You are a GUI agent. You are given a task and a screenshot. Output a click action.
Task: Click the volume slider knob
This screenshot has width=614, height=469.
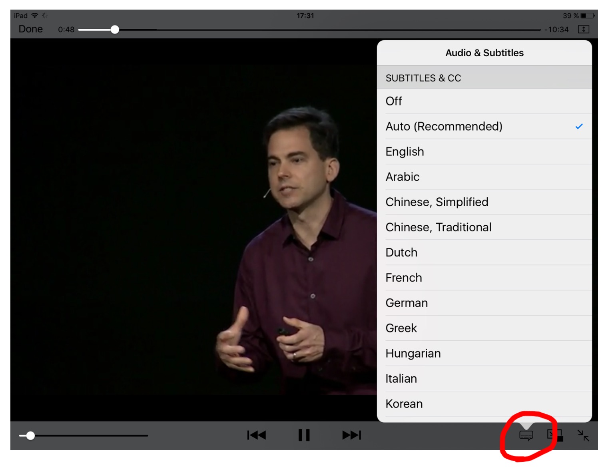30,435
